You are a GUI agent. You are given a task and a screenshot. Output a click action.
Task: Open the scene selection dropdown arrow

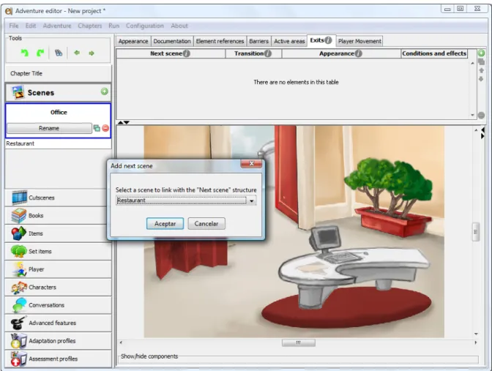point(252,201)
